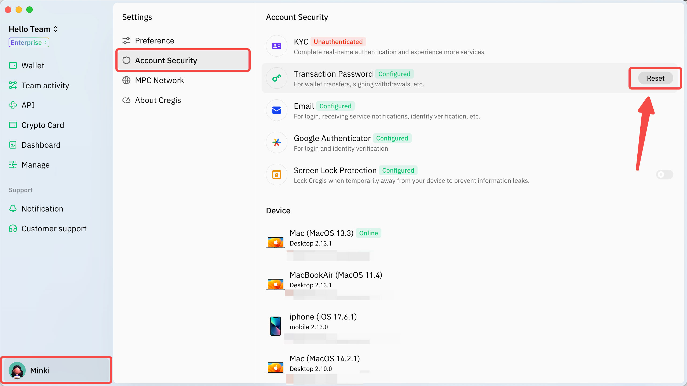Open About Cregis settings
The height and width of the screenshot is (386, 687).
point(158,100)
